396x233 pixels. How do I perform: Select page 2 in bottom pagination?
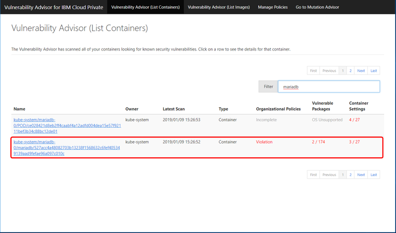click(350, 175)
